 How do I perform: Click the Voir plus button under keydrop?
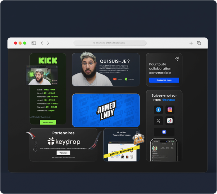[x=64, y=153]
